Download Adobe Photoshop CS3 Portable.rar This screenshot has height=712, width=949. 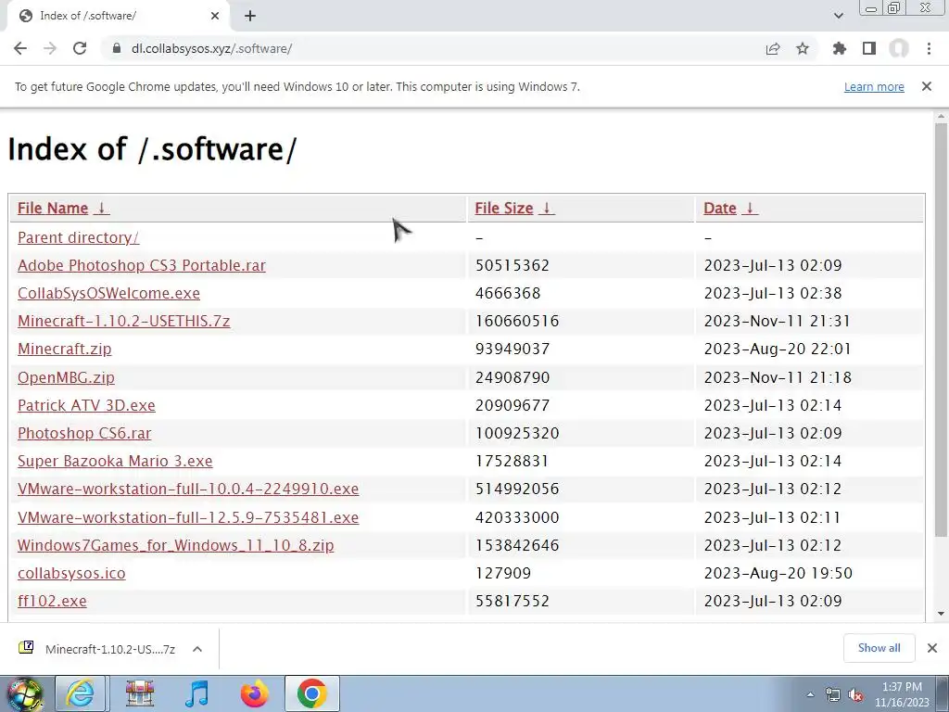point(142,265)
